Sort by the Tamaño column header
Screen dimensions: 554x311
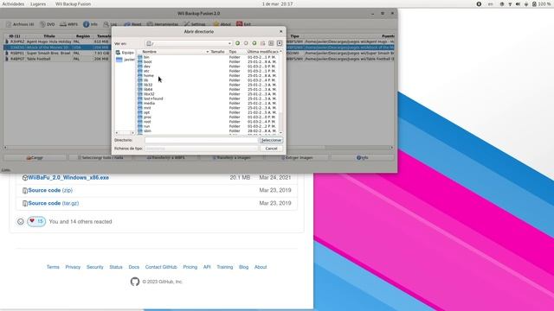point(218,52)
